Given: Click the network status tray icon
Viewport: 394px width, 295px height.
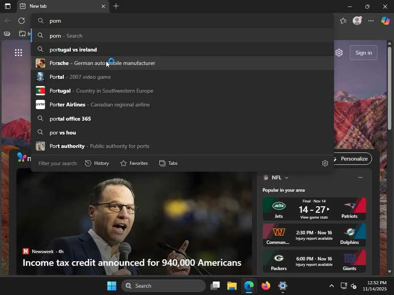Looking at the screenshot, I should point(344,286).
